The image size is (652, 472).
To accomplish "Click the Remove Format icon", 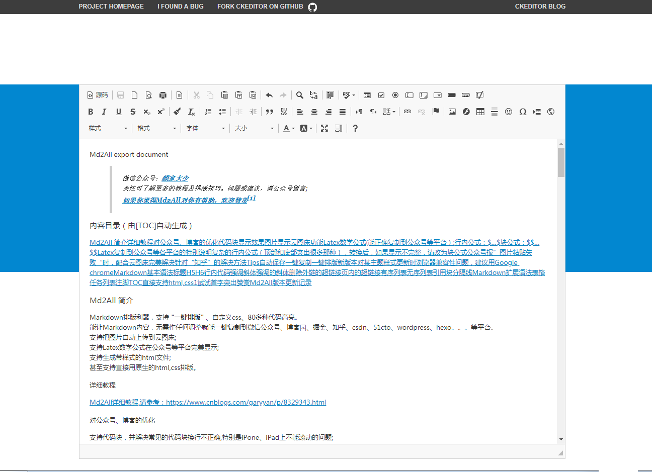I will [x=191, y=112].
